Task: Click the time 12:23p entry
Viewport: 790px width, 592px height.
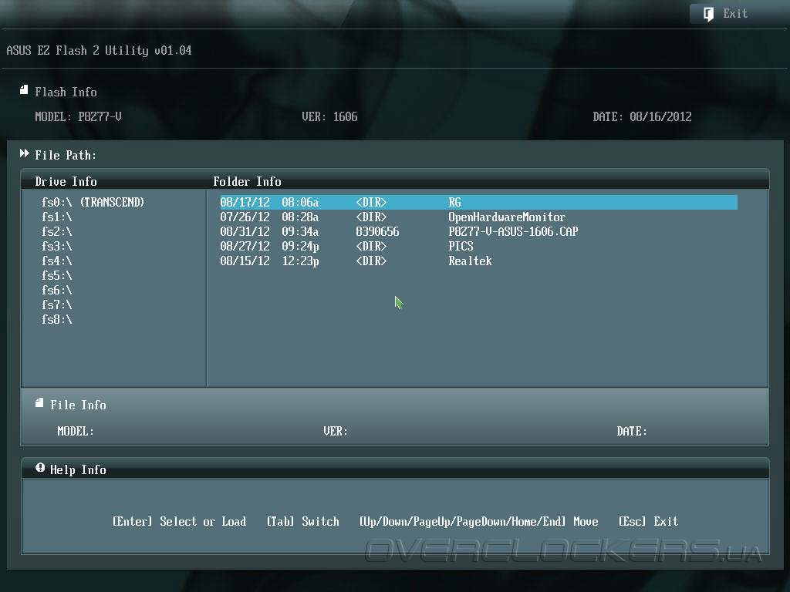Action: tap(300, 261)
